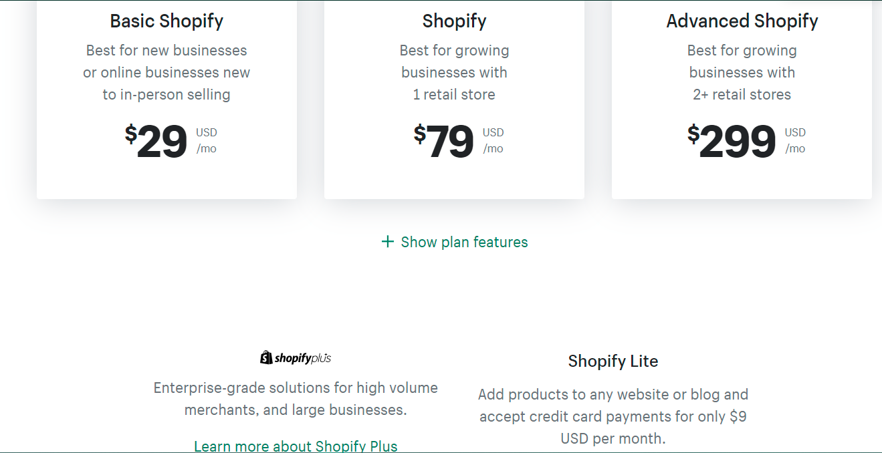Open Learn more about Shopify Plus link
Viewport: 882px width, 453px height.
point(296,446)
